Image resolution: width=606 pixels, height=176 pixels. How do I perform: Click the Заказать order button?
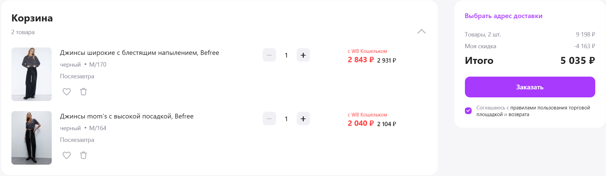[530, 87]
